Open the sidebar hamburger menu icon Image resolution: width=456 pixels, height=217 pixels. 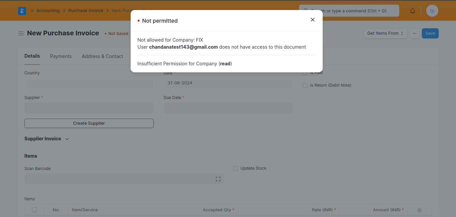pyautogui.click(x=21, y=33)
